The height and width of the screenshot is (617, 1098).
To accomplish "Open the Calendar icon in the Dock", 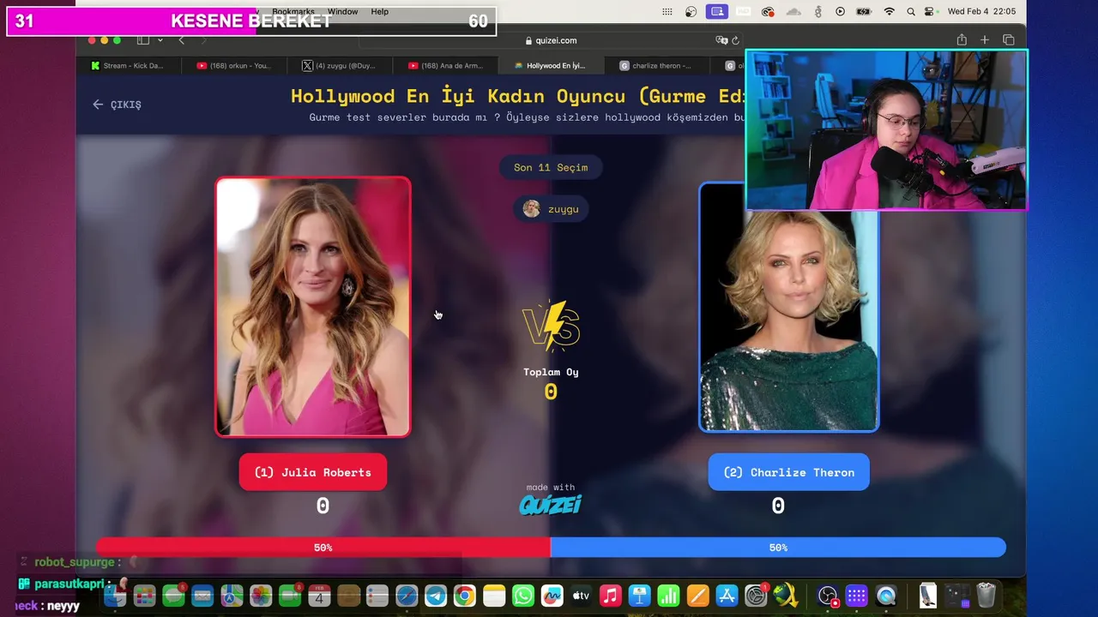I will (x=319, y=596).
